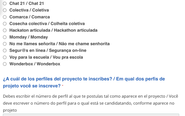Pick the Cosecha colectiva radio button
185x116 pixels.
[x=5, y=24]
